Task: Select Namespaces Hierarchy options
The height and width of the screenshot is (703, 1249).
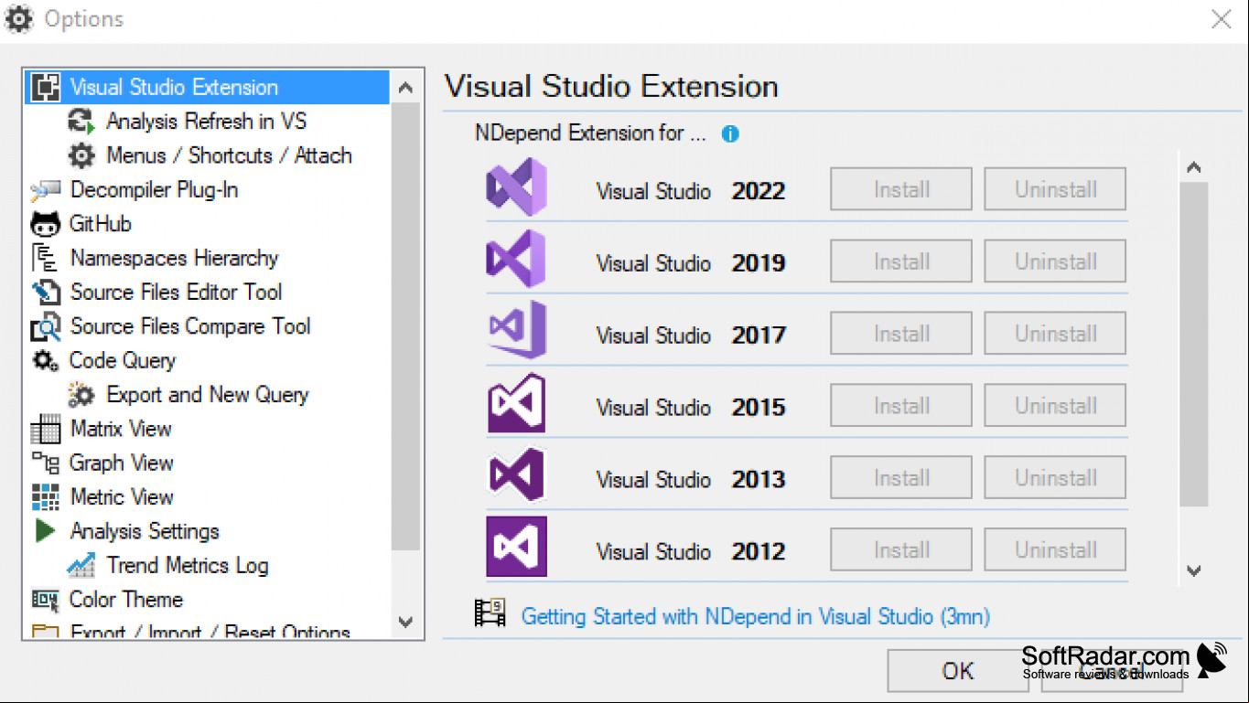Action: (x=174, y=258)
